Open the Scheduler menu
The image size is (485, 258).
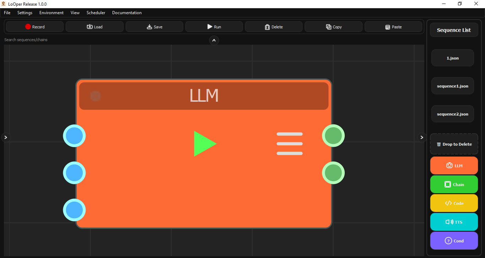point(96,12)
